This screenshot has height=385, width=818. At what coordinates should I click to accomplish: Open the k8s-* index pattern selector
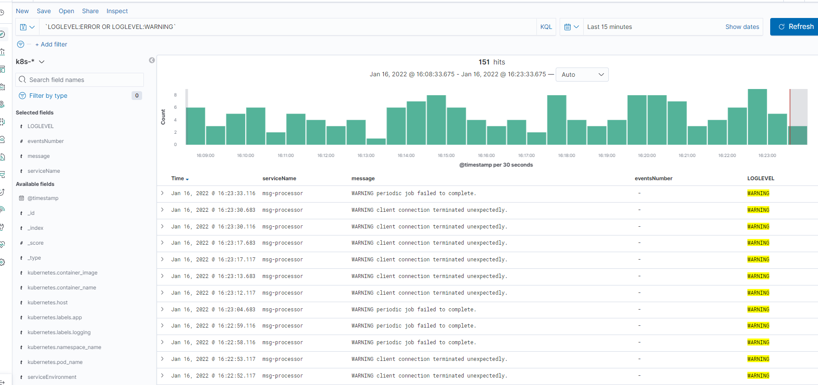(30, 62)
